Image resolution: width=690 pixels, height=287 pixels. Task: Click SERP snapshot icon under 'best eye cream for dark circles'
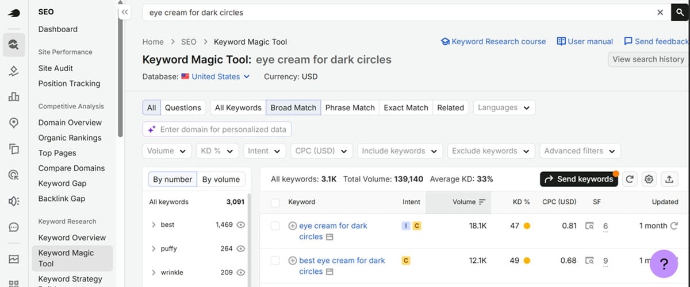(329, 272)
